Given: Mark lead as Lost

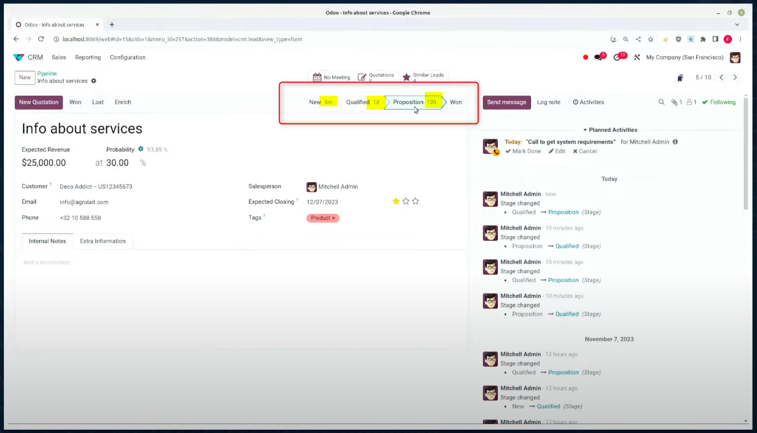Looking at the screenshot, I should (x=98, y=102).
